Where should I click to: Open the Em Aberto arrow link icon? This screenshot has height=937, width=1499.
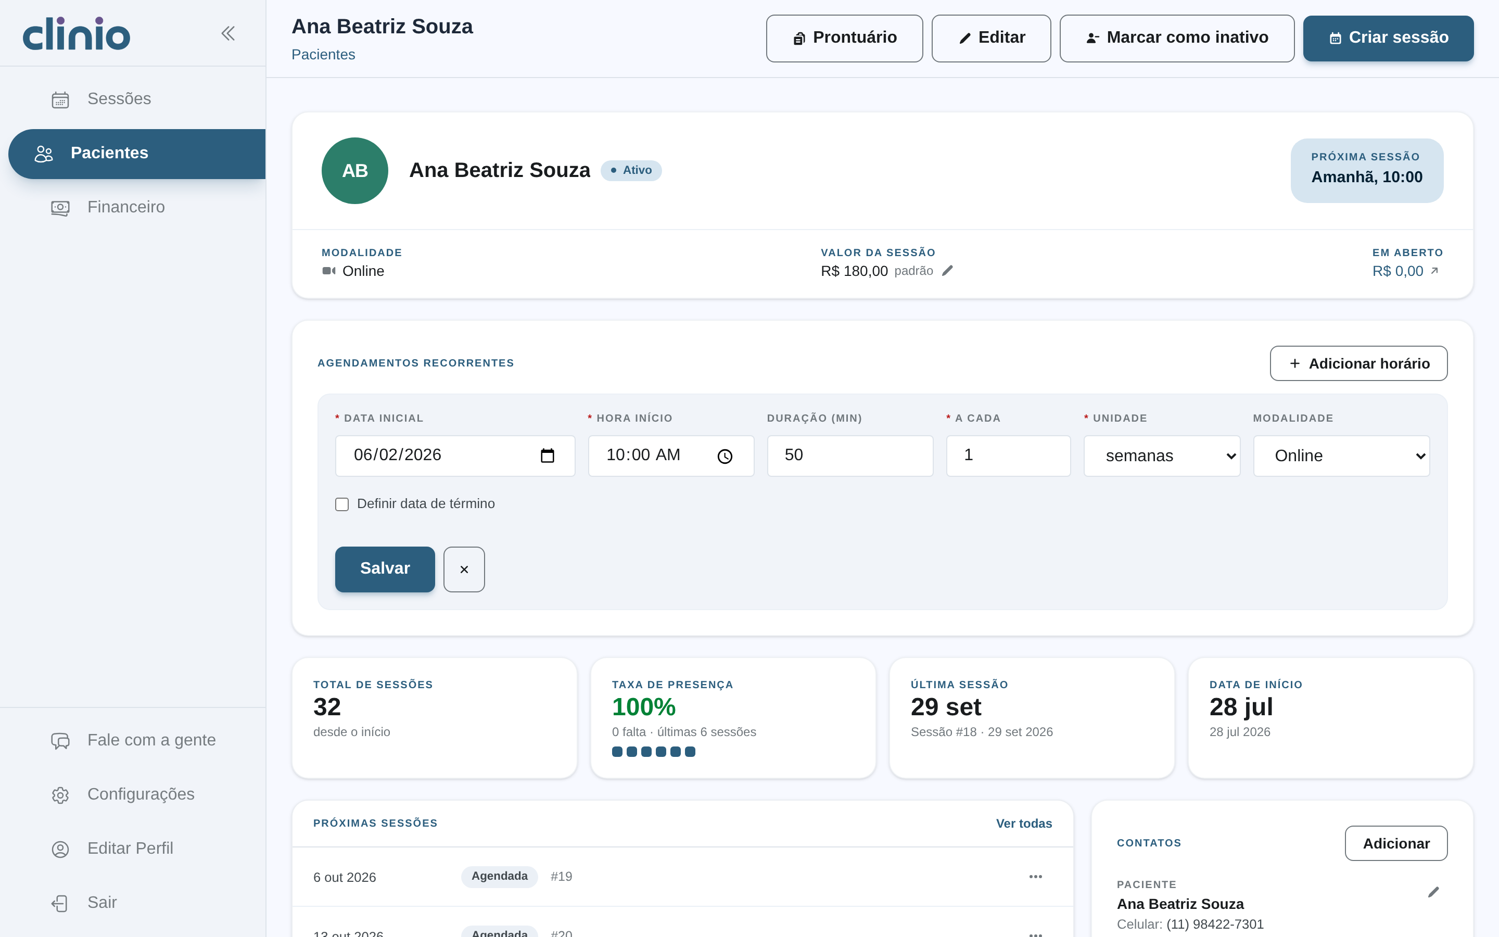pos(1434,271)
